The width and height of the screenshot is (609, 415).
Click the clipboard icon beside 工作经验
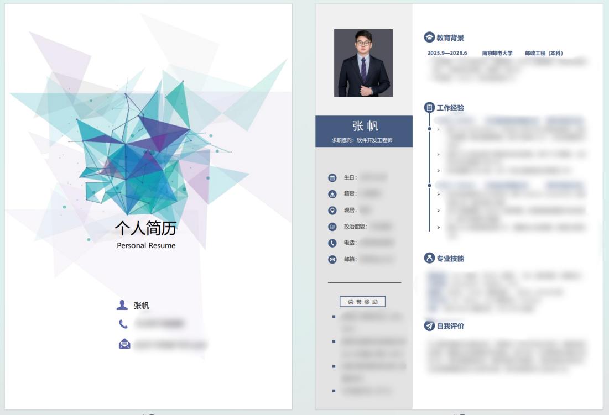coord(429,107)
